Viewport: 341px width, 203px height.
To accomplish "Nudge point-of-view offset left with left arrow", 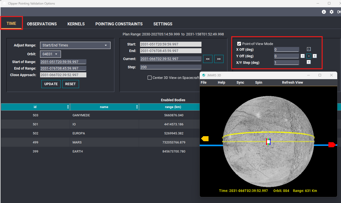I will [x=302, y=56].
